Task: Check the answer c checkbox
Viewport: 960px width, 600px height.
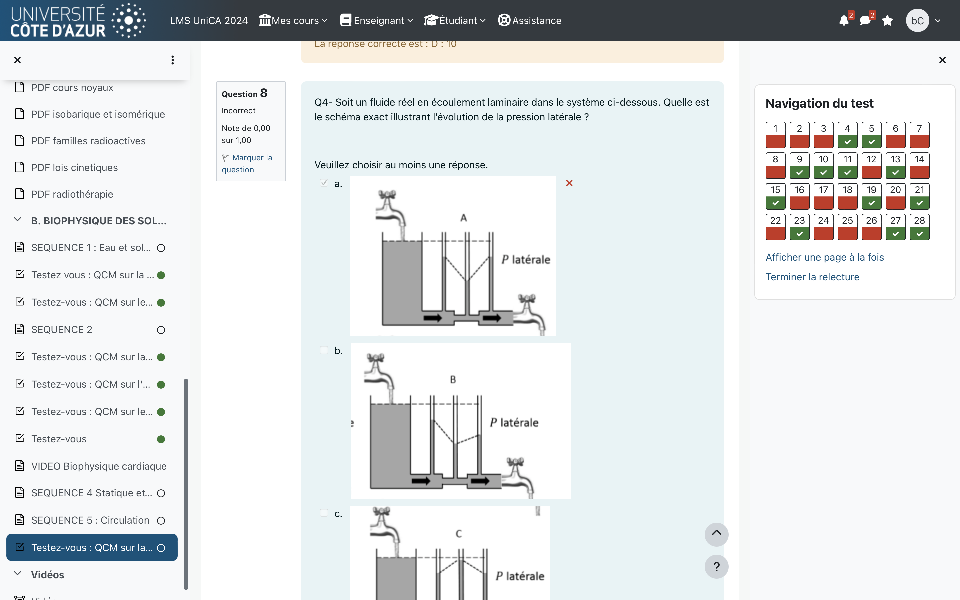Action: (324, 513)
